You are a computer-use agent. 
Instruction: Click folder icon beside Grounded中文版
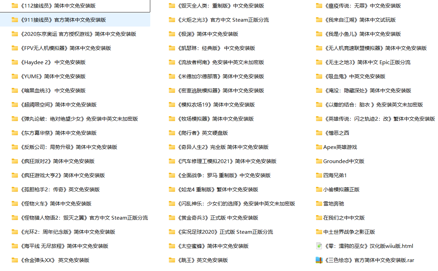[x=319, y=161]
